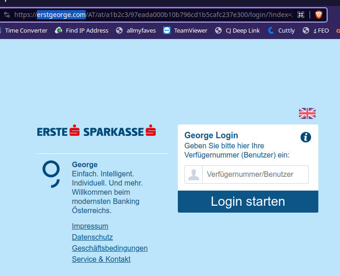Click the TeamViewer bookmark icon

click(x=167, y=30)
